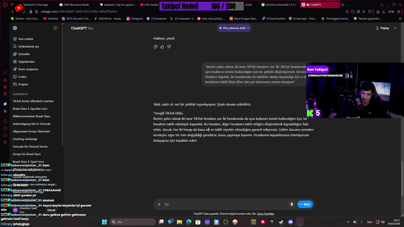This screenshot has height=227, width=404.
Task: Dismiss the Plus planına katıl banner
Action: click(x=248, y=28)
